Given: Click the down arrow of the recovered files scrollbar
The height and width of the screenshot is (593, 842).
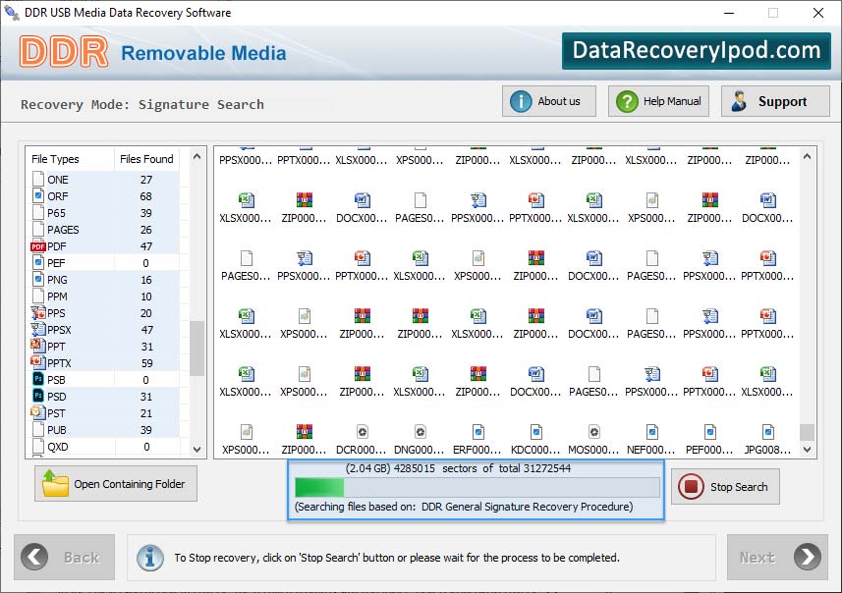Looking at the screenshot, I should click(807, 450).
